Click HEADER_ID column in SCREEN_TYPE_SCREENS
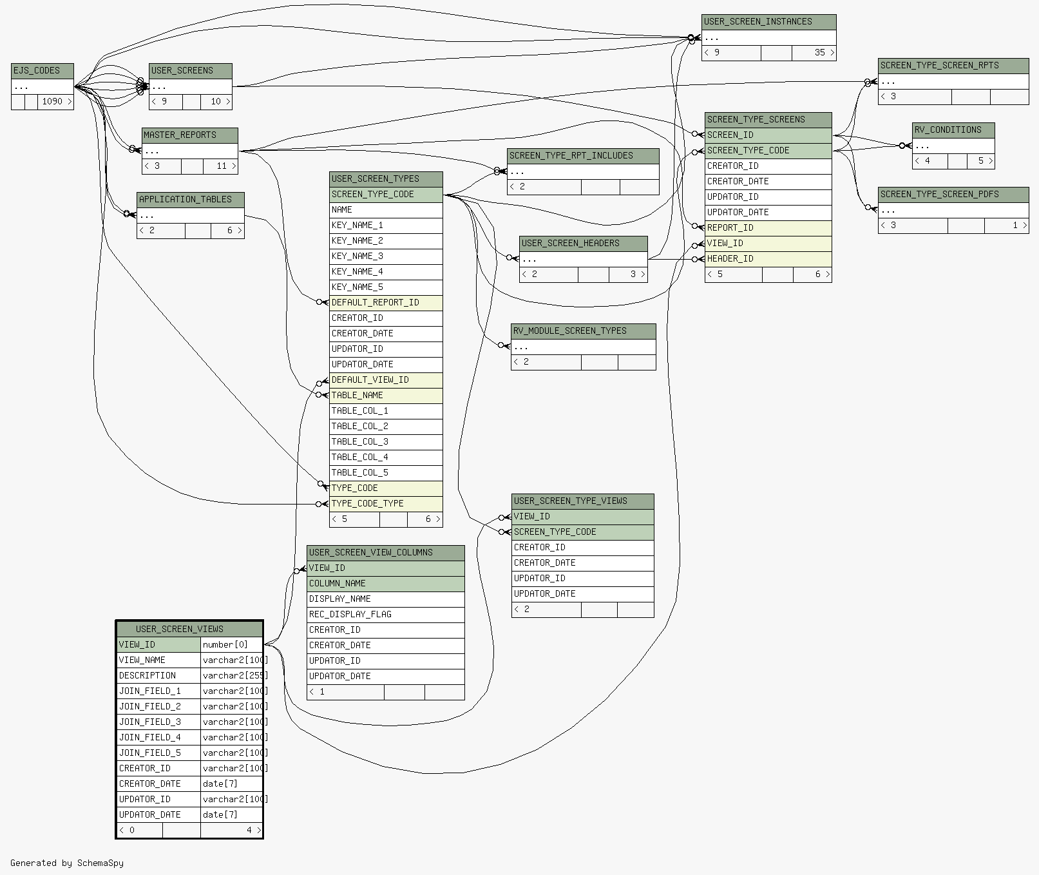This screenshot has width=1039, height=875. coord(768,259)
